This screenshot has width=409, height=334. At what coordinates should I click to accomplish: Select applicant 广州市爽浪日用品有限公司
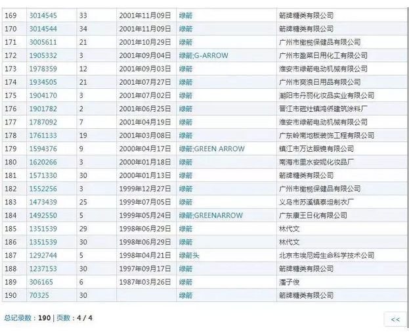[320, 82]
